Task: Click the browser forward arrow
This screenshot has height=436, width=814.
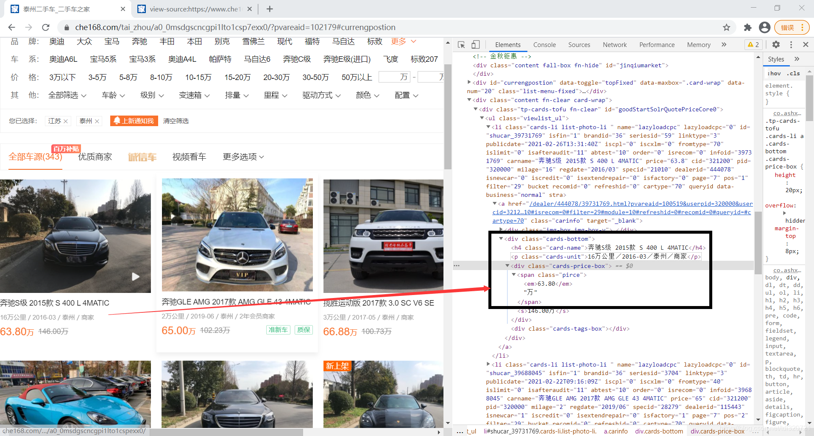Action: pos(28,27)
